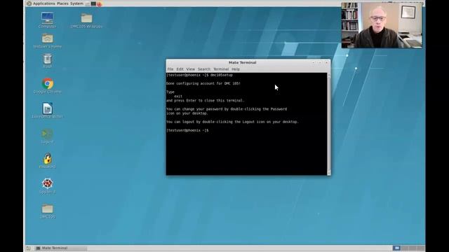Maximize the Mate Terminal window
Screen dimensions: 449x252
click(x=320, y=62)
